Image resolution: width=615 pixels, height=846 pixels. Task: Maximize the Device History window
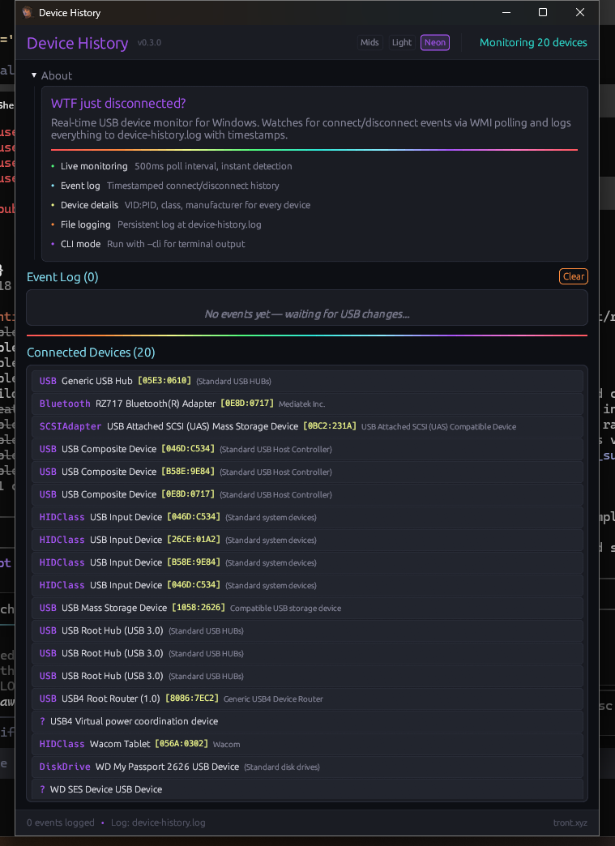click(x=543, y=13)
